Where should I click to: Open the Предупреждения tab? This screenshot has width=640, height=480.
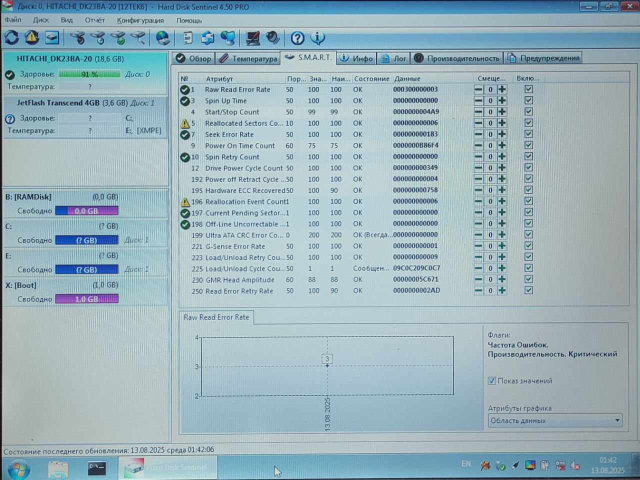[x=543, y=58]
